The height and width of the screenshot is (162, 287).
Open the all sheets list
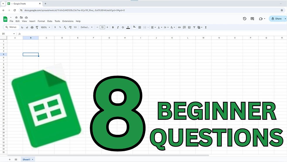pyautogui.click(x=16, y=159)
